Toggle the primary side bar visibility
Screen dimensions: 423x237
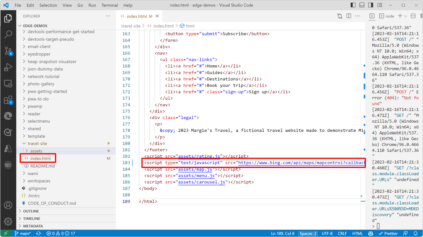click(353, 5)
